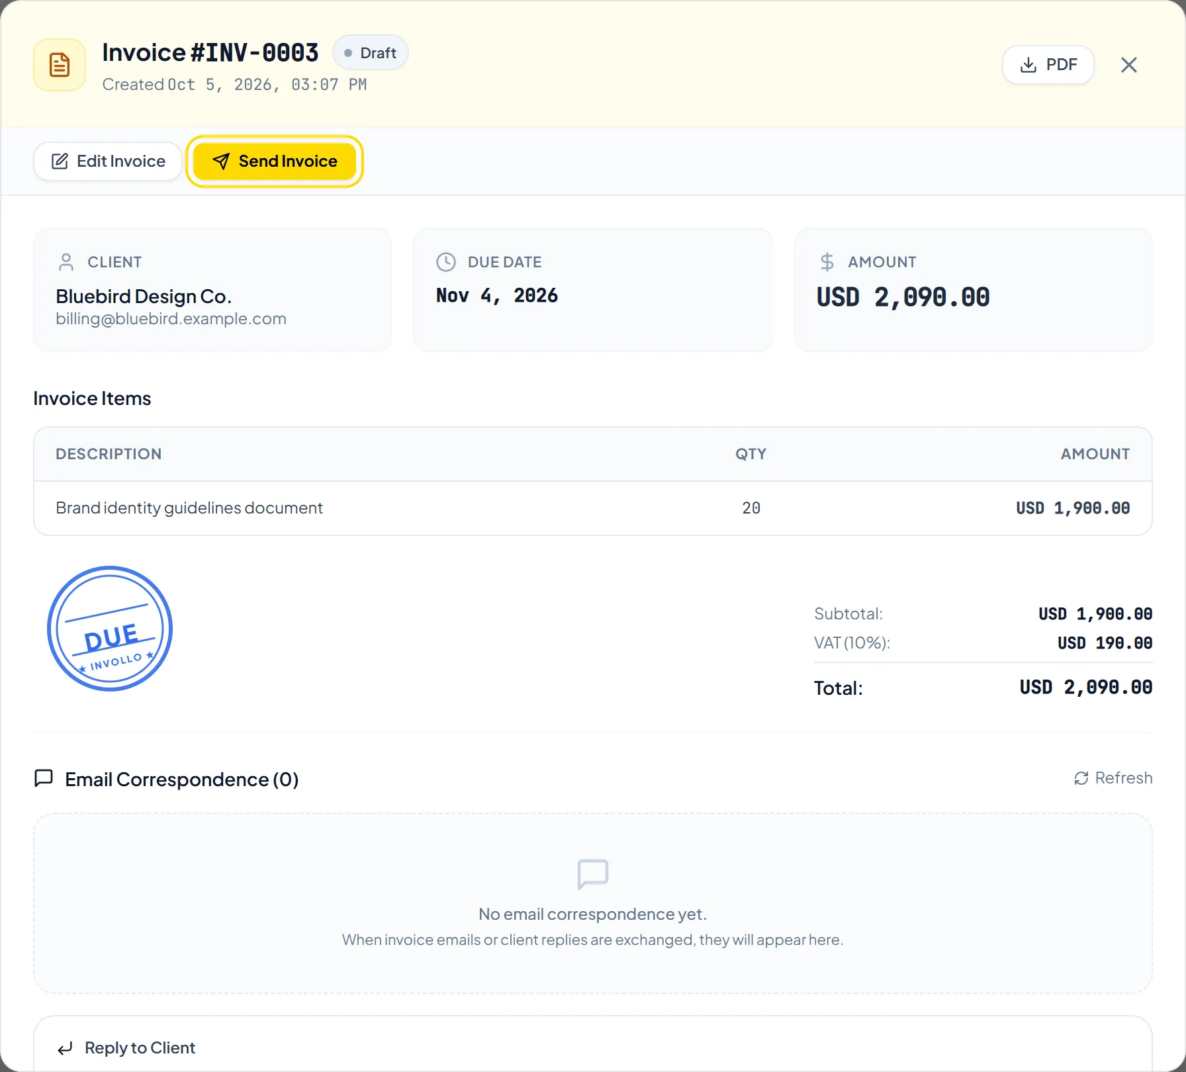Click Bluebird Design Co. client name
The width and height of the screenshot is (1186, 1072).
tap(144, 296)
